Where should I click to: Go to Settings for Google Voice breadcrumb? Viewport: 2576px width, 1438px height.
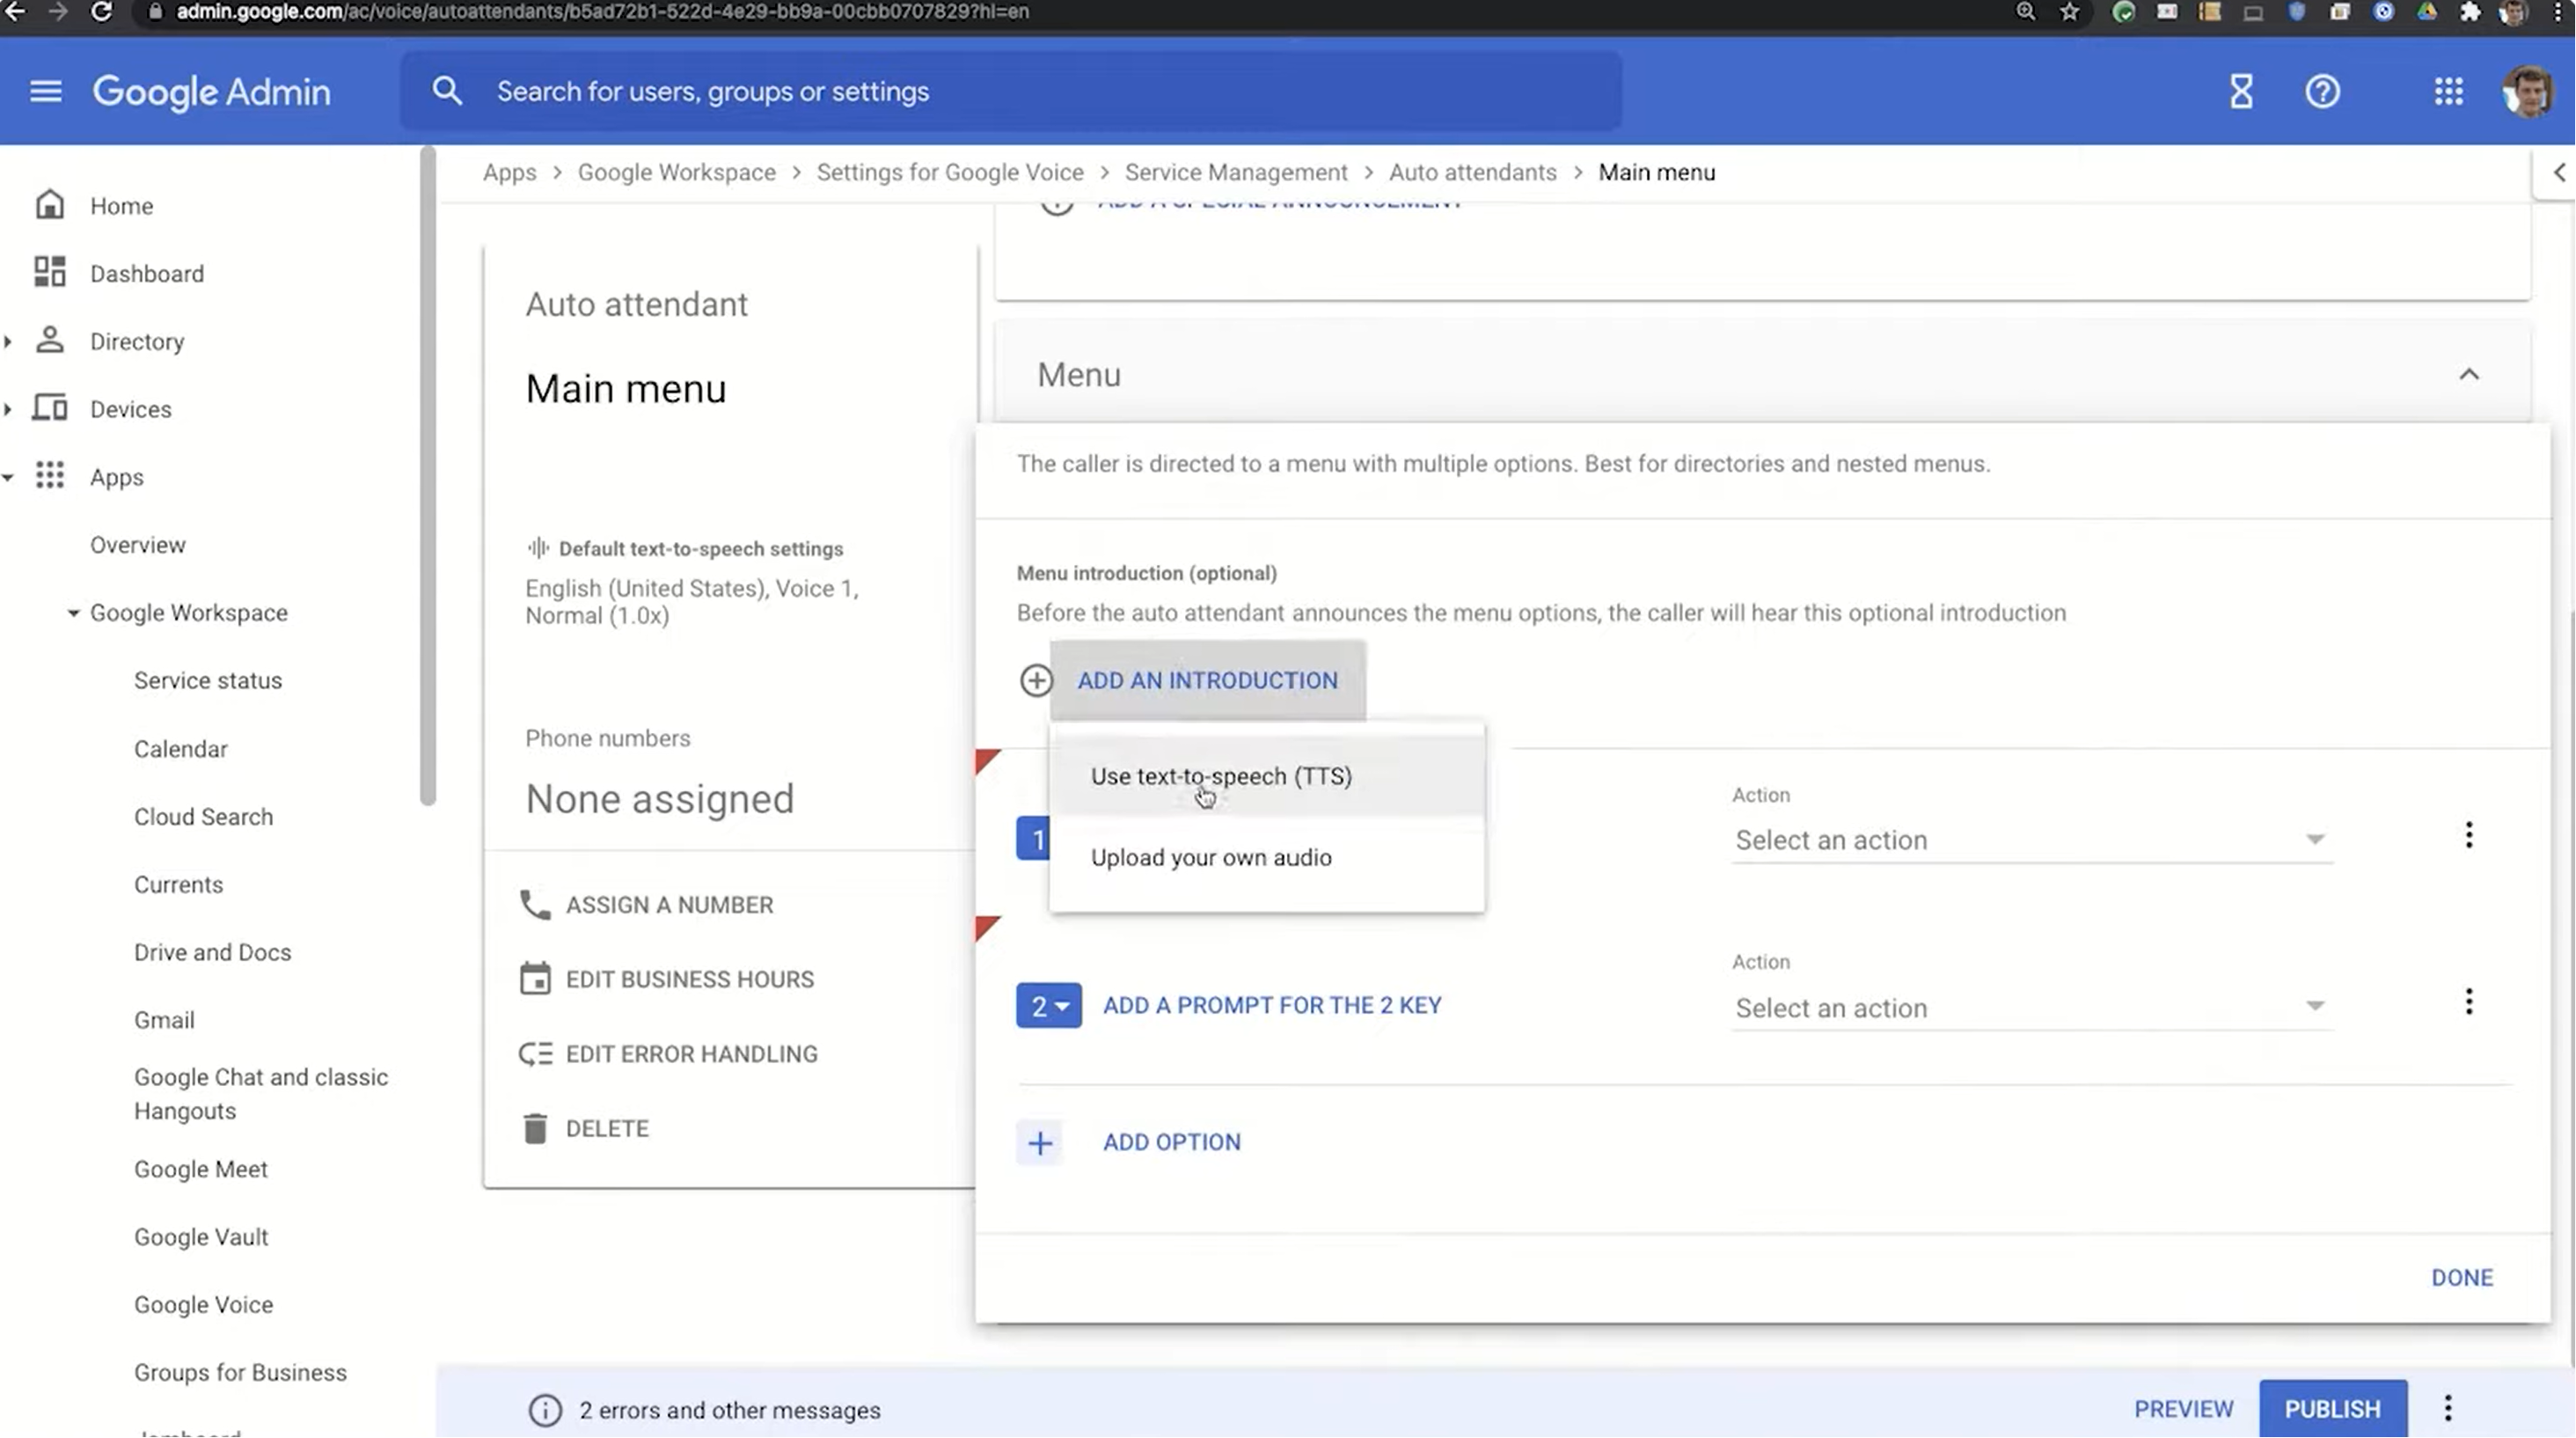point(950,172)
